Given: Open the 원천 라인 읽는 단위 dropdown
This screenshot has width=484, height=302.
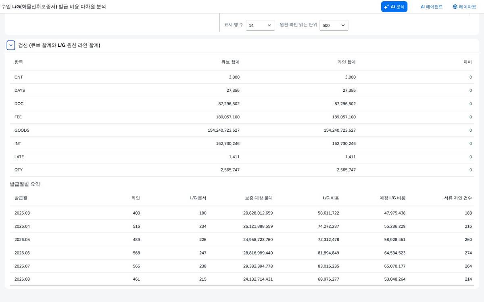Looking at the screenshot, I should 334,25.
